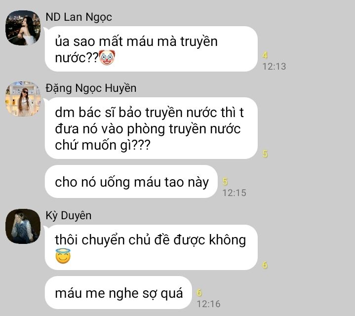Tap the clown face emoji
The height and width of the screenshot is (316, 355).
click(x=107, y=57)
